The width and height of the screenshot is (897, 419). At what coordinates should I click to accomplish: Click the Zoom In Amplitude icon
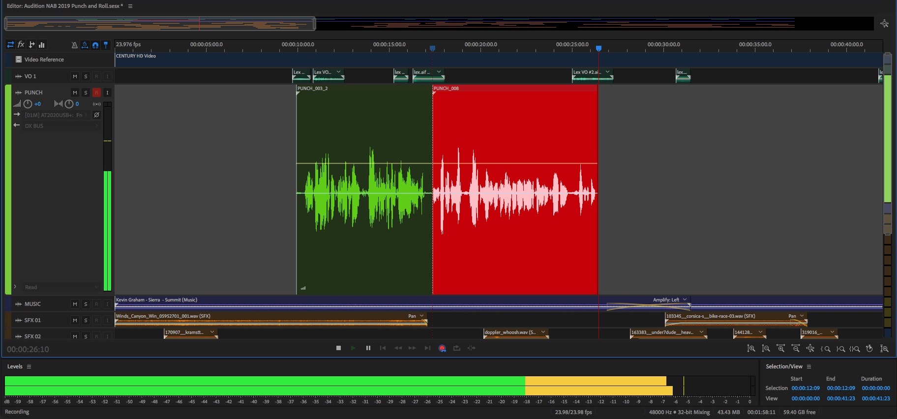coord(751,349)
